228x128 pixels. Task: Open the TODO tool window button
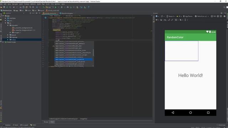point(33,125)
